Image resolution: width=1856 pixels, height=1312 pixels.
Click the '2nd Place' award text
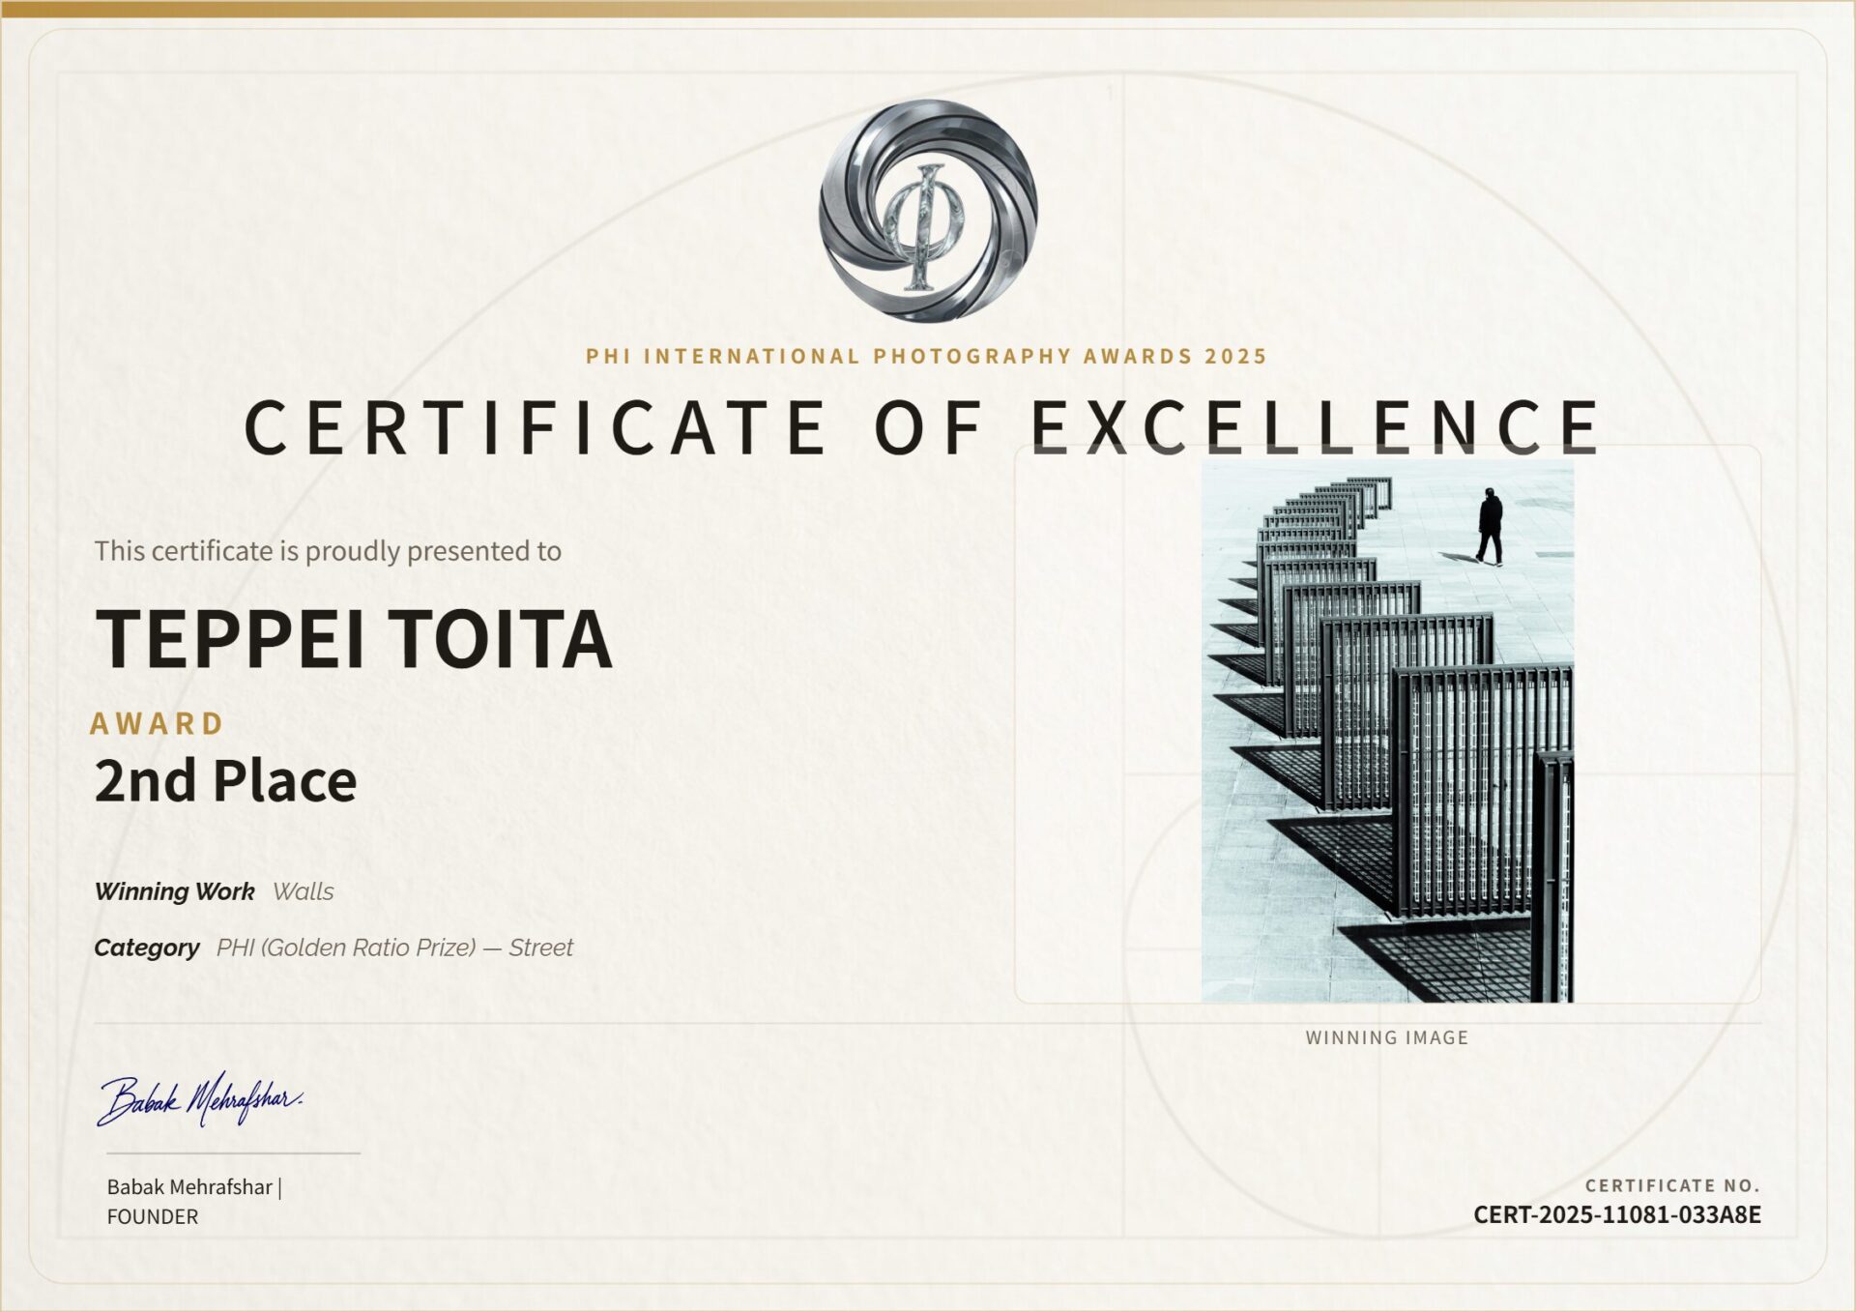(x=226, y=780)
